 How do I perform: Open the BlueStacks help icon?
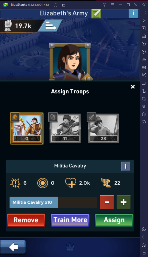point(104,5)
